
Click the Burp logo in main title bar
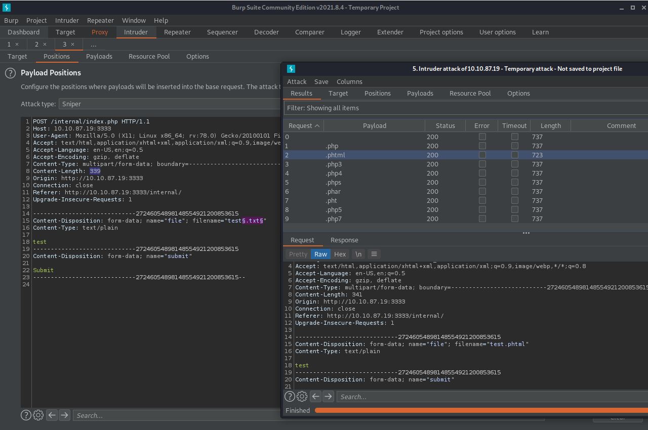[7, 8]
